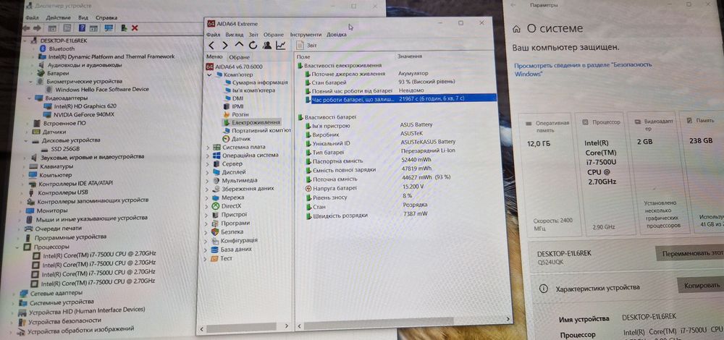Switch to Меню tab in AIDA64
724x340 pixels.
pos(214,56)
